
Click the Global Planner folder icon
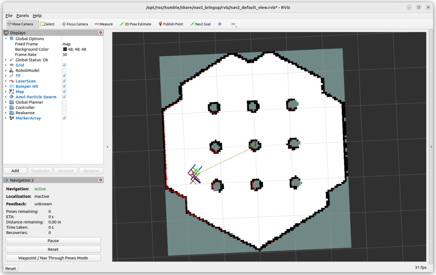[x=11, y=102]
